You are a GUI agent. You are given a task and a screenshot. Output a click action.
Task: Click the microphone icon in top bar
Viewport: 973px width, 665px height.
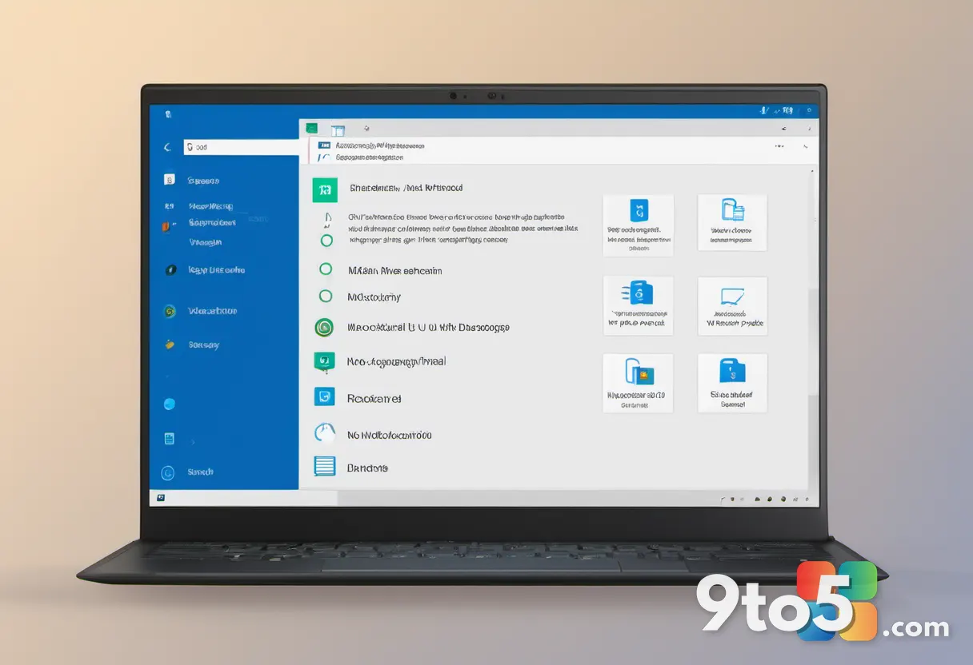(x=765, y=111)
